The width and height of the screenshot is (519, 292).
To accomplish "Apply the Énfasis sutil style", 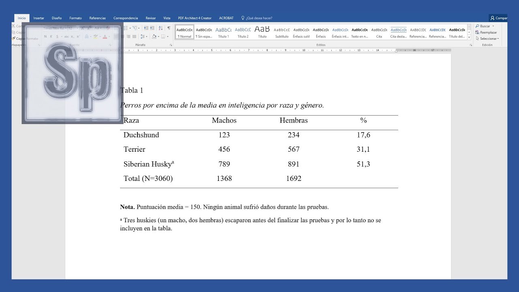I will [x=301, y=32].
